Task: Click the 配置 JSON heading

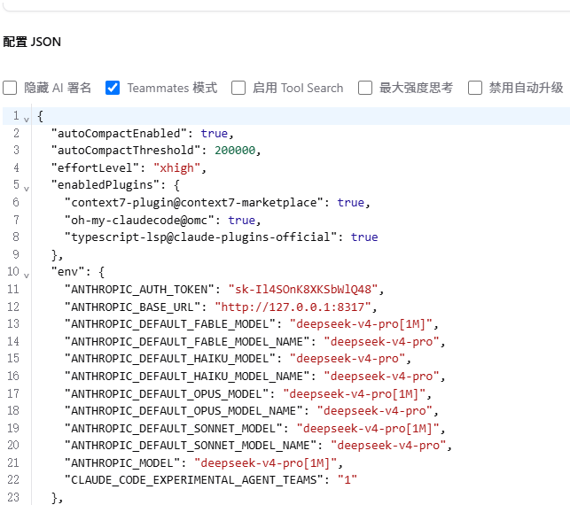Action: pyautogui.click(x=32, y=42)
